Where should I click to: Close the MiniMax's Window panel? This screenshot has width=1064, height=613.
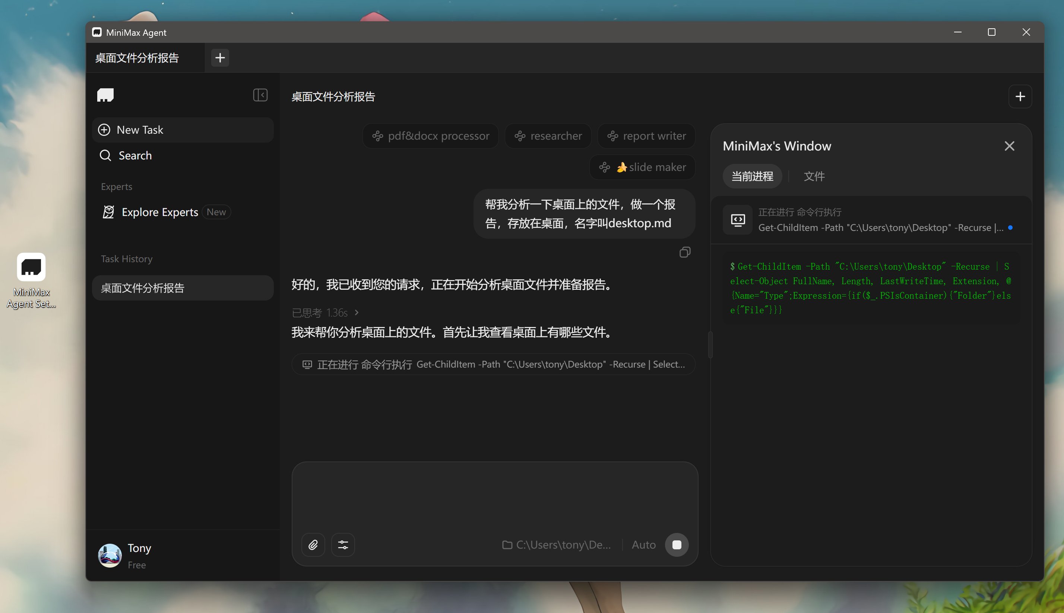click(x=1009, y=146)
